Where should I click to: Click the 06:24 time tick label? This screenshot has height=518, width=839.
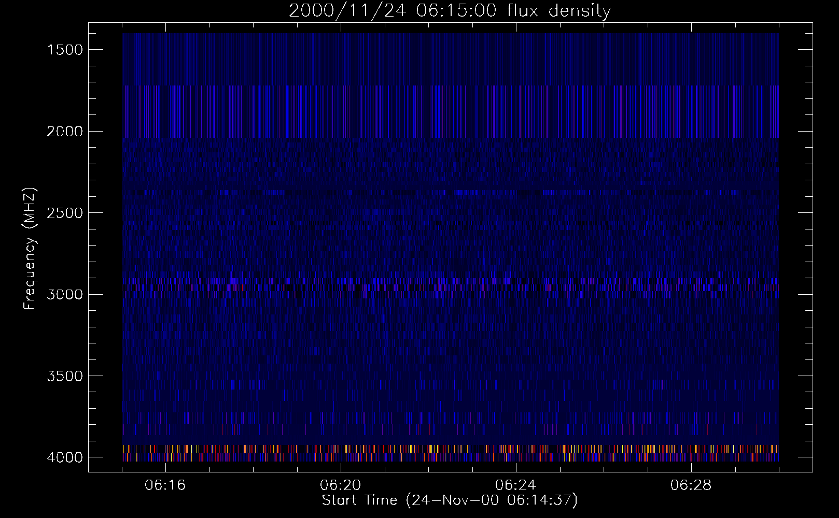pos(516,485)
